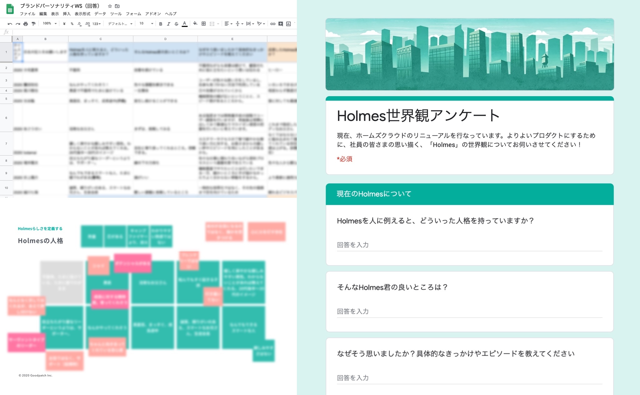Toggle bold formatting

161,24
